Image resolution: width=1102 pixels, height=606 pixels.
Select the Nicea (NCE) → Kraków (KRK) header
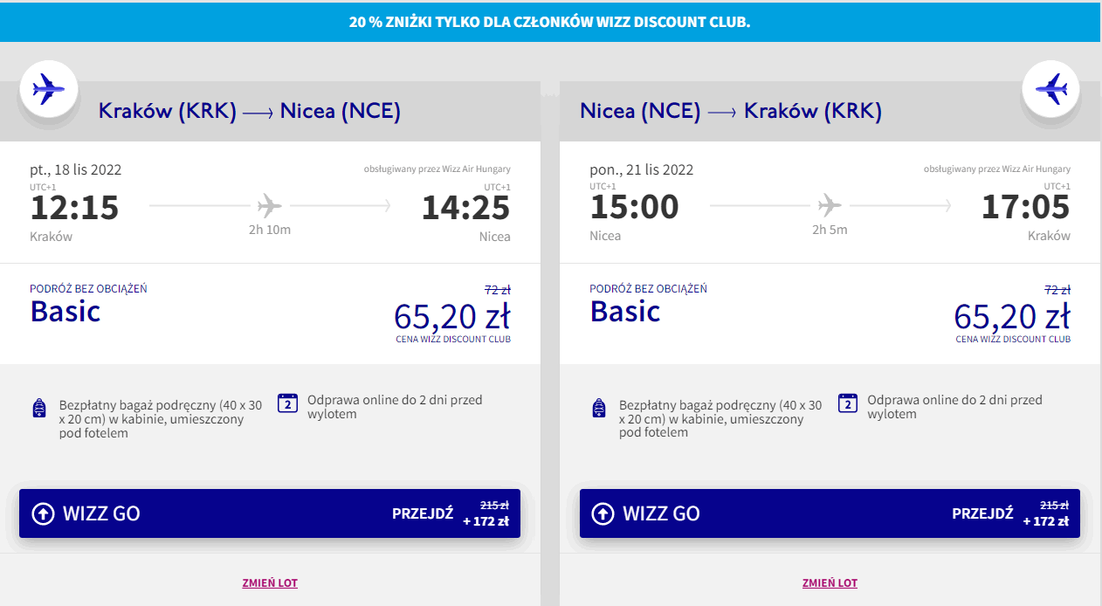(x=731, y=111)
